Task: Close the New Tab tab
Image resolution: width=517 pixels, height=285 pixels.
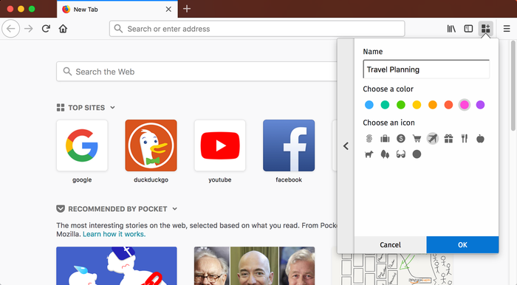Action: pos(168,9)
